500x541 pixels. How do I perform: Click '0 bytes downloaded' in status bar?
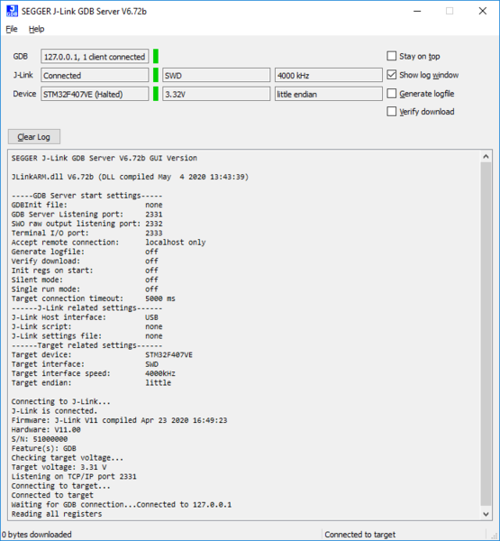pyautogui.click(x=37, y=535)
